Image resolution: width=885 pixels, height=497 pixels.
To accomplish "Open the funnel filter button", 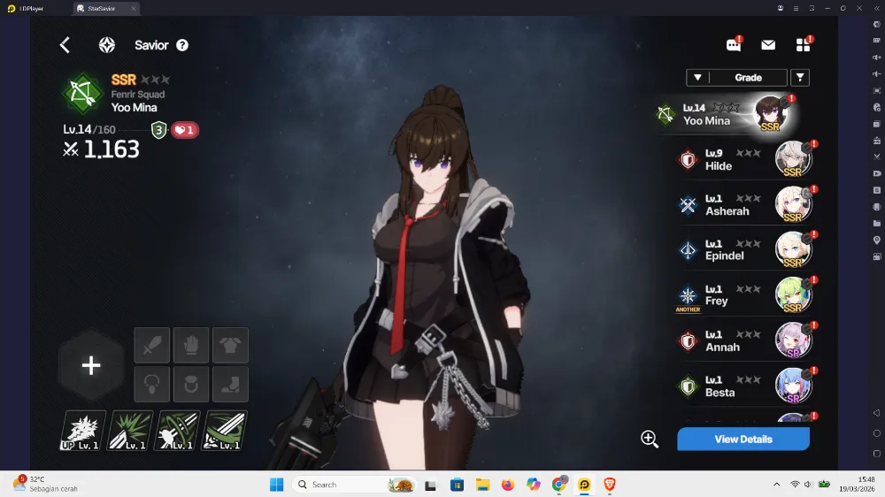I will (x=800, y=78).
